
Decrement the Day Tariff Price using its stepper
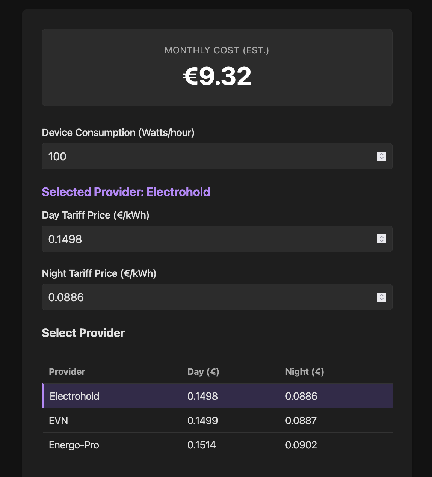[x=382, y=242]
